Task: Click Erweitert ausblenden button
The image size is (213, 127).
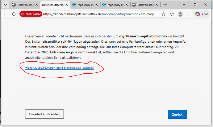Action: tap(44, 114)
